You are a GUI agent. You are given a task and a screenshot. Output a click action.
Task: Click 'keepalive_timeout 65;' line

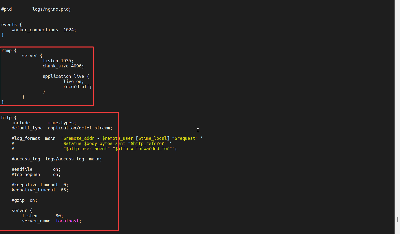pyautogui.click(x=40, y=190)
